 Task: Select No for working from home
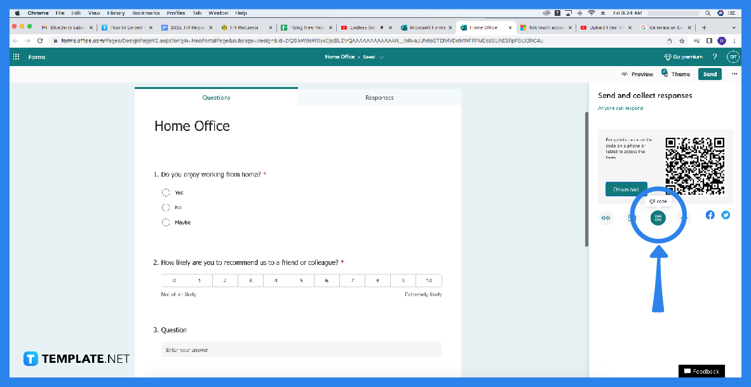pyautogui.click(x=166, y=207)
